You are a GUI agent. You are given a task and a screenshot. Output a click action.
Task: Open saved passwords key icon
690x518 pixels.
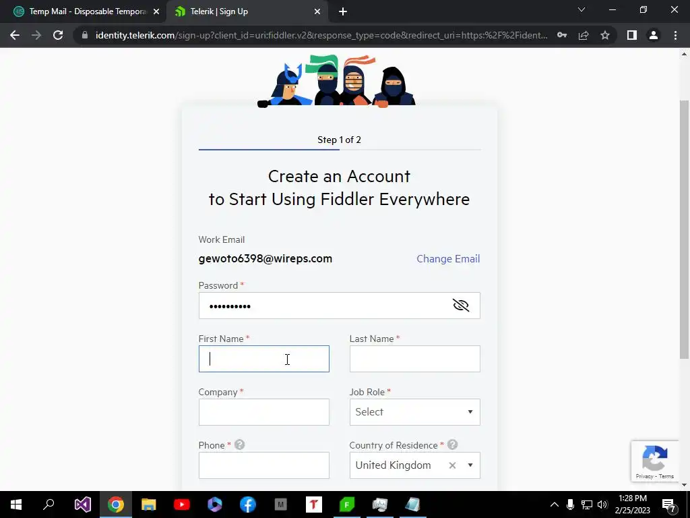562,35
